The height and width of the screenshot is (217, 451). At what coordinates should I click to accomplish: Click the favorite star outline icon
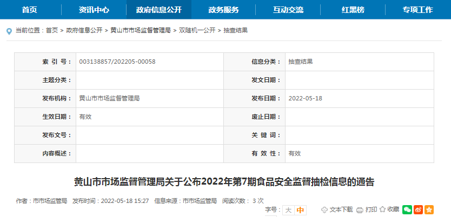pyautogui.click(x=382, y=209)
